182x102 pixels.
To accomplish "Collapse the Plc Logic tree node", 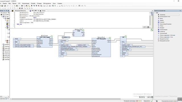I will (2, 16).
